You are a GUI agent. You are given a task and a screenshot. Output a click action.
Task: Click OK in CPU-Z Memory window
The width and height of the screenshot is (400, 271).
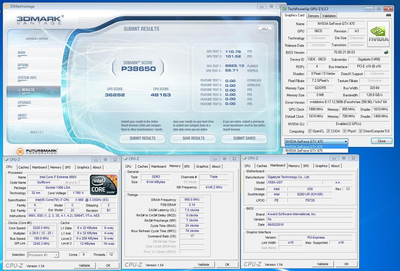227,265
